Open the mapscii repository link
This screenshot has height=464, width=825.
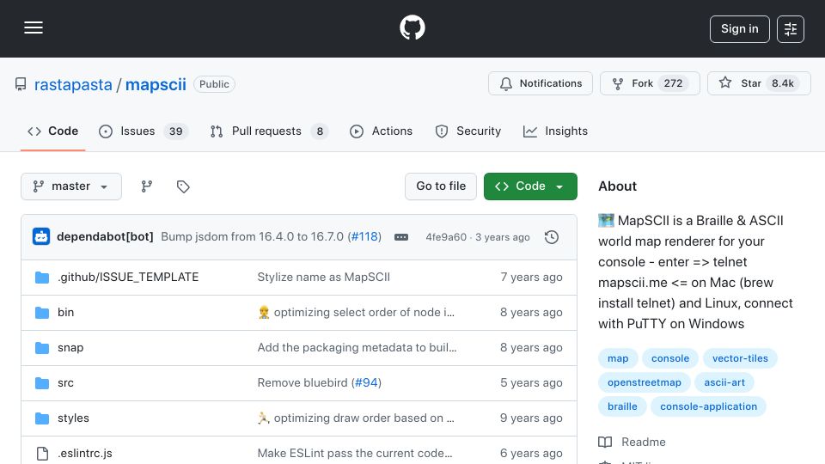click(156, 85)
